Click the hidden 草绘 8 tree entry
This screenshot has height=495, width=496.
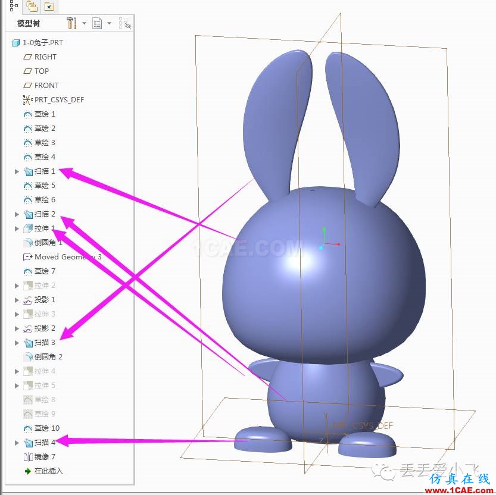pos(45,400)
